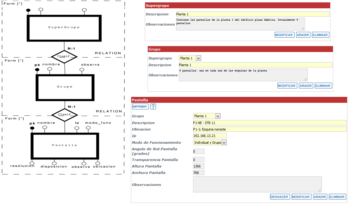Click Grupo Descripcion input field
The height and width of the screenshot is (205, 348).
point(255,65)
